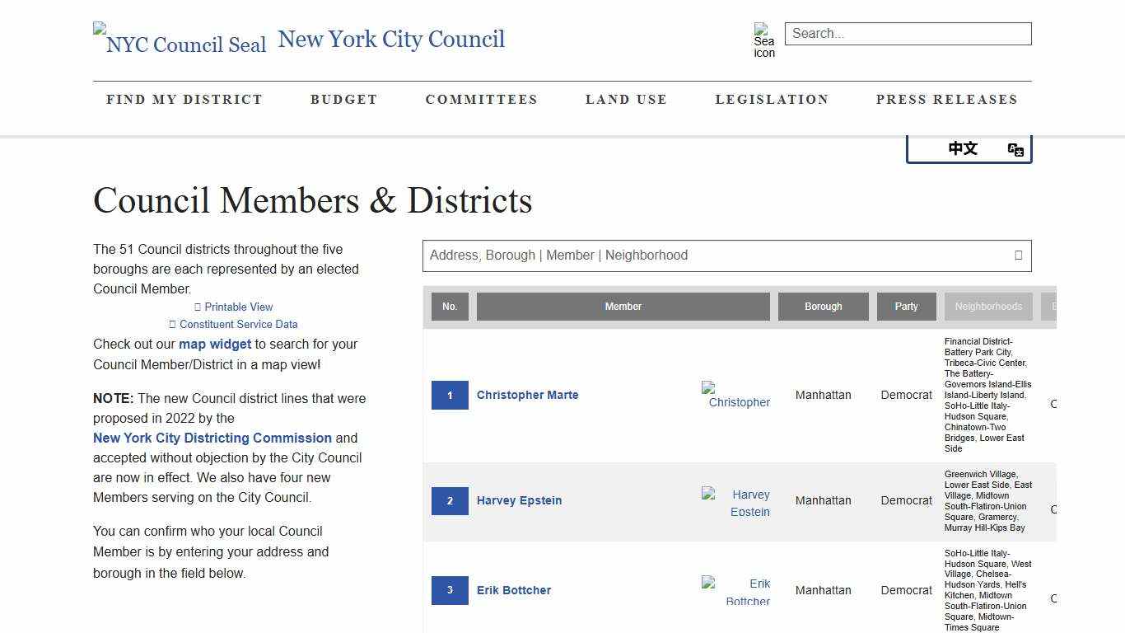Click the NYC Council Seal logo
This screenshot has height=633, width=1125.
(x=180, y=37)
